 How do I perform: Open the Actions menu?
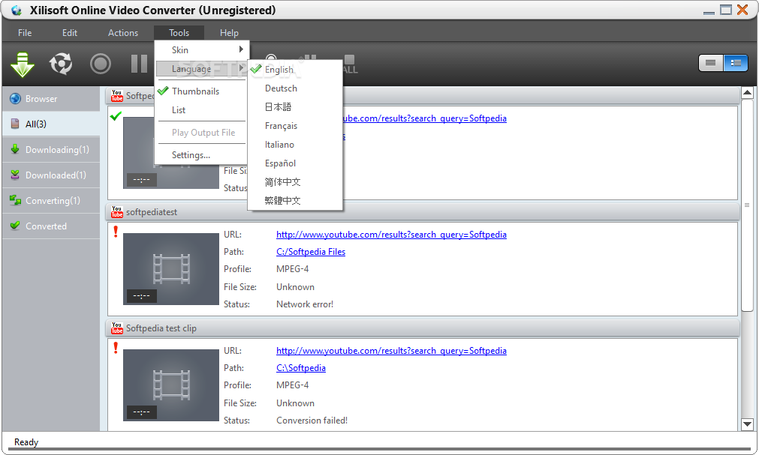(123, 33)
